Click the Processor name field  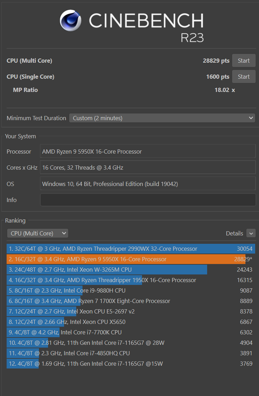click(x=148, y=151)
